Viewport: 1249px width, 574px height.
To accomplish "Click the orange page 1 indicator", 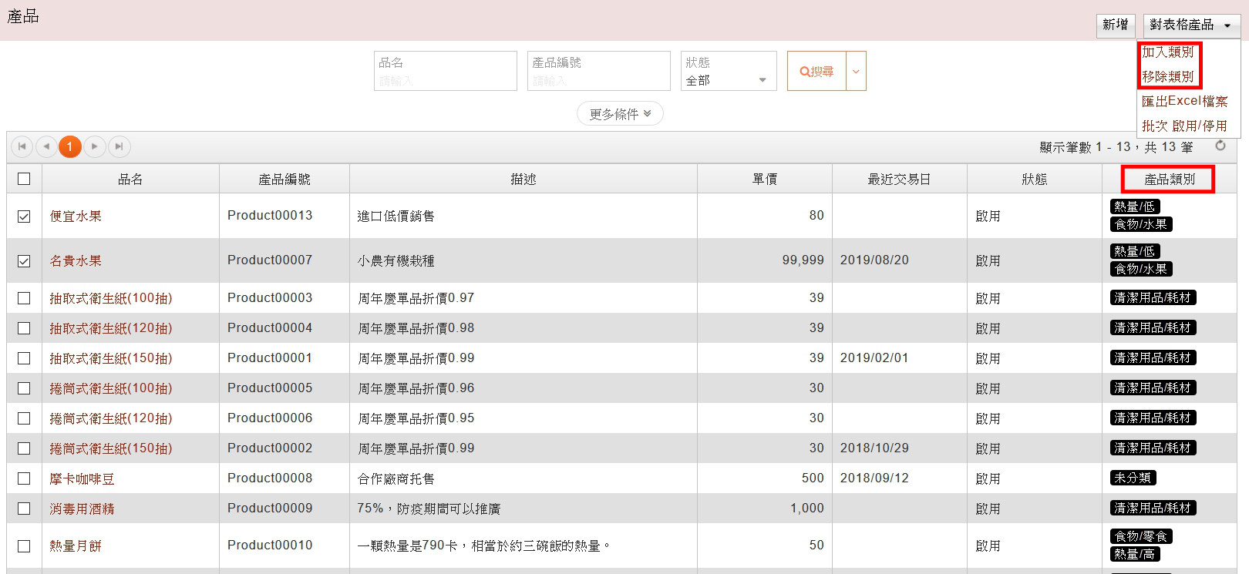I will click(70, 146).
